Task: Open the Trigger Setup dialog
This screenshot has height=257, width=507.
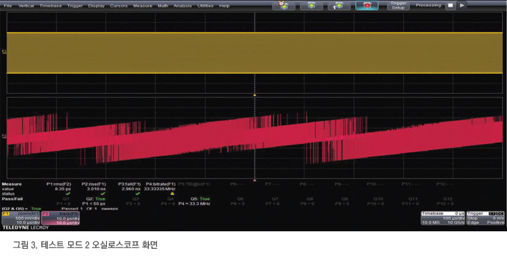Action: click(398, 5)
